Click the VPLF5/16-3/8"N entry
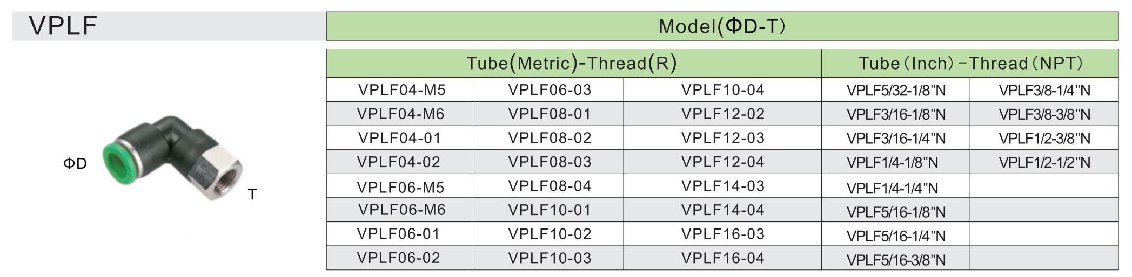This screenshot has height=277, width=1132. (x=896, y=260)
